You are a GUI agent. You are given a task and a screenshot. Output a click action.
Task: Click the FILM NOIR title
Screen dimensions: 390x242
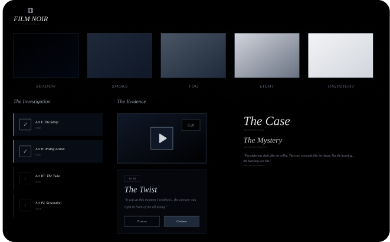[31, 19]
